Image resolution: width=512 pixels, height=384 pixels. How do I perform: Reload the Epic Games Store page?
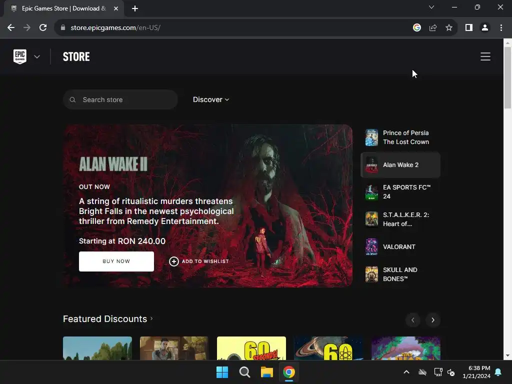(x=43, y=28)
